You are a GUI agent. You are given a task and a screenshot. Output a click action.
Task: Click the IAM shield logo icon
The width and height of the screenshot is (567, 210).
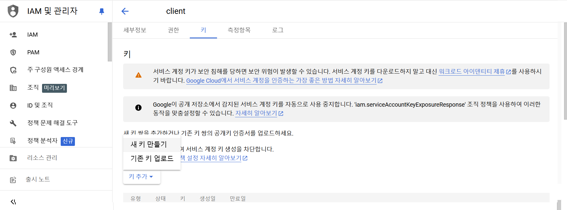(x=13, y=11)
